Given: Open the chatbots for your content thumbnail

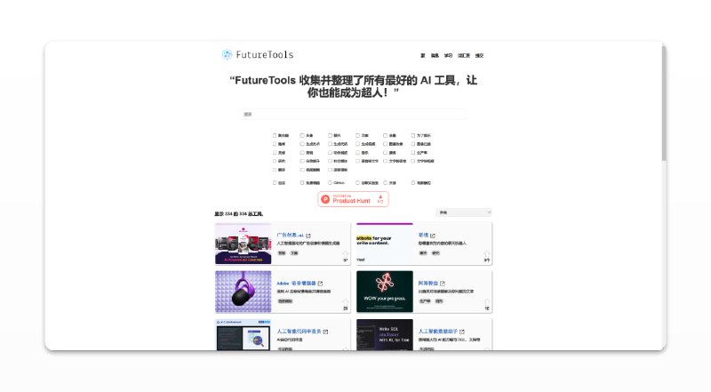Looking at the screenshot, I should point(385,244).
